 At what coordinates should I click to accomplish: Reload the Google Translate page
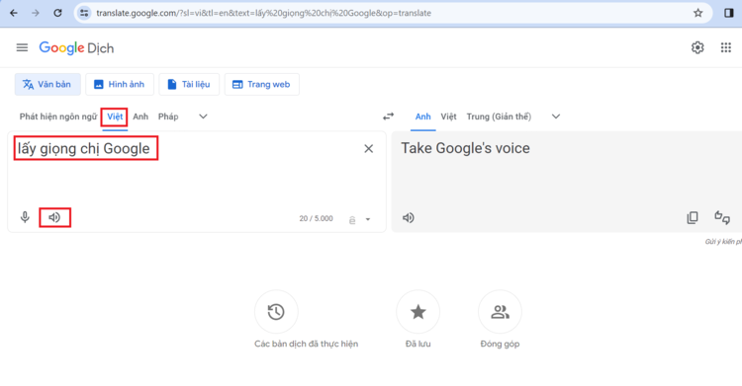point(57,13)
